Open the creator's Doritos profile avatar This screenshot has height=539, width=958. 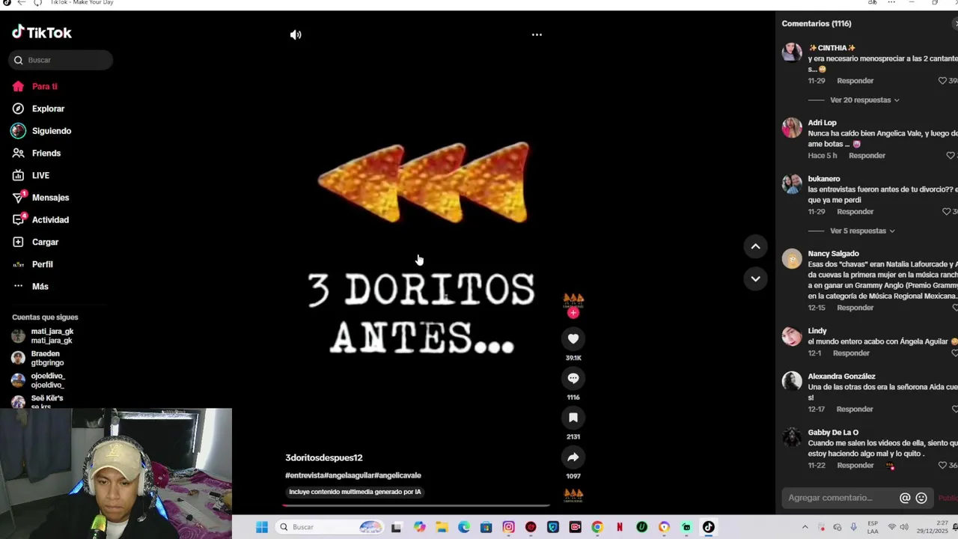(x=573, y=299)
